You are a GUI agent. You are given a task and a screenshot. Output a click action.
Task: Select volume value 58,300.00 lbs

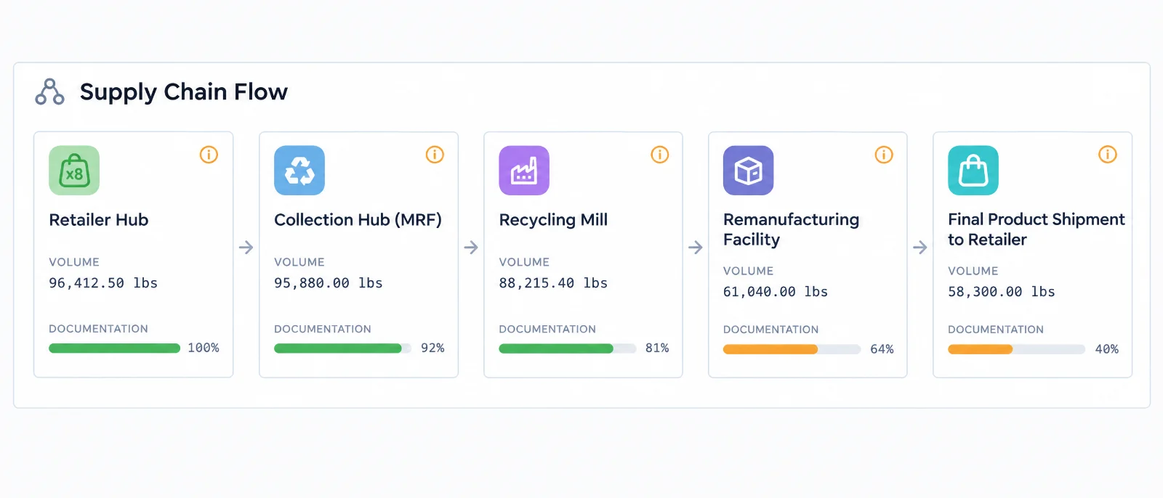pyautogui.click(x=1002, y=292)
